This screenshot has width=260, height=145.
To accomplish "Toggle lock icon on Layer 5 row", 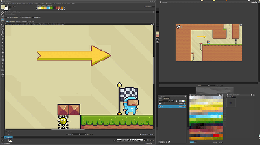I will (179, 106).
